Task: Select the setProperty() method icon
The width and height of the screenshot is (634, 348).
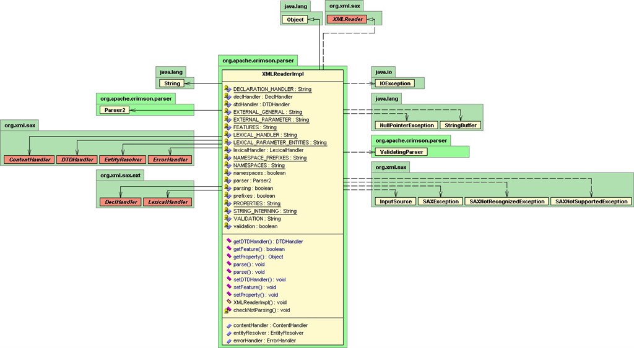Action: click(x=229, y=294)
